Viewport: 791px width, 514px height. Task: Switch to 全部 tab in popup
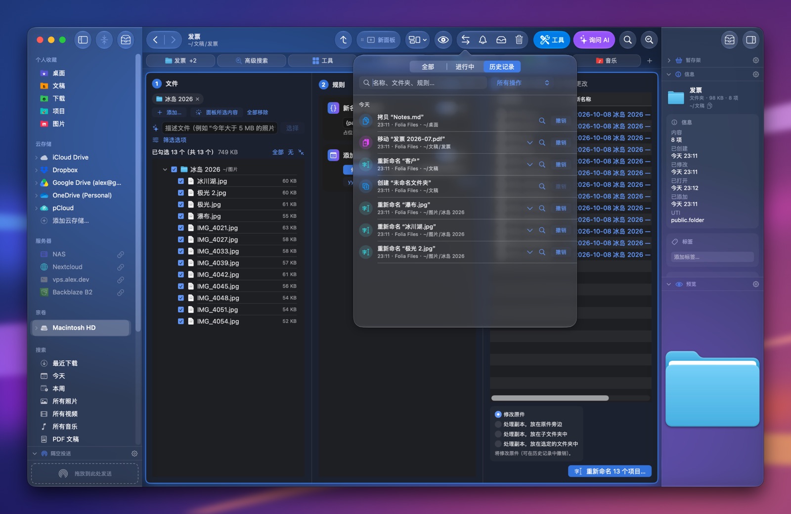(428, 67)
